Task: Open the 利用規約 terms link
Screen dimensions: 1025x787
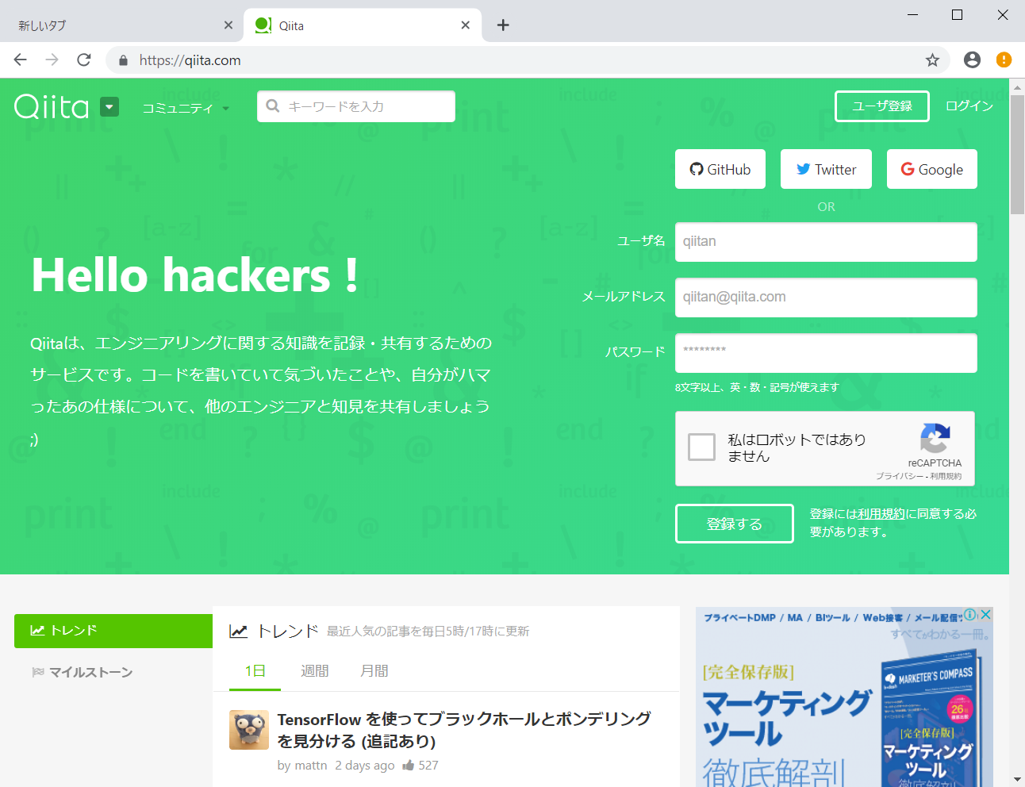Action: (x=879, y=513)
